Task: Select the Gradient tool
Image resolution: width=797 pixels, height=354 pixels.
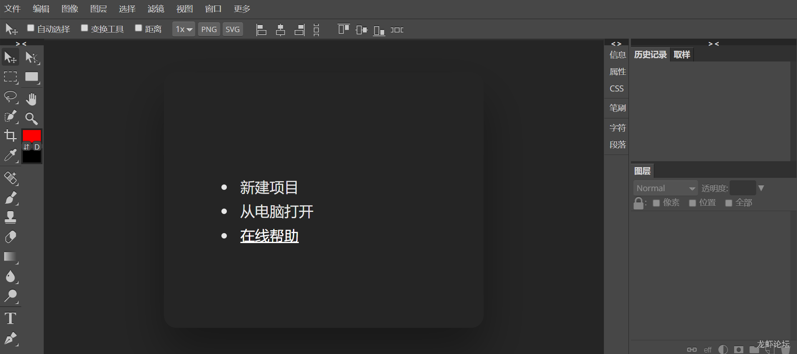Action: point(10,257)
